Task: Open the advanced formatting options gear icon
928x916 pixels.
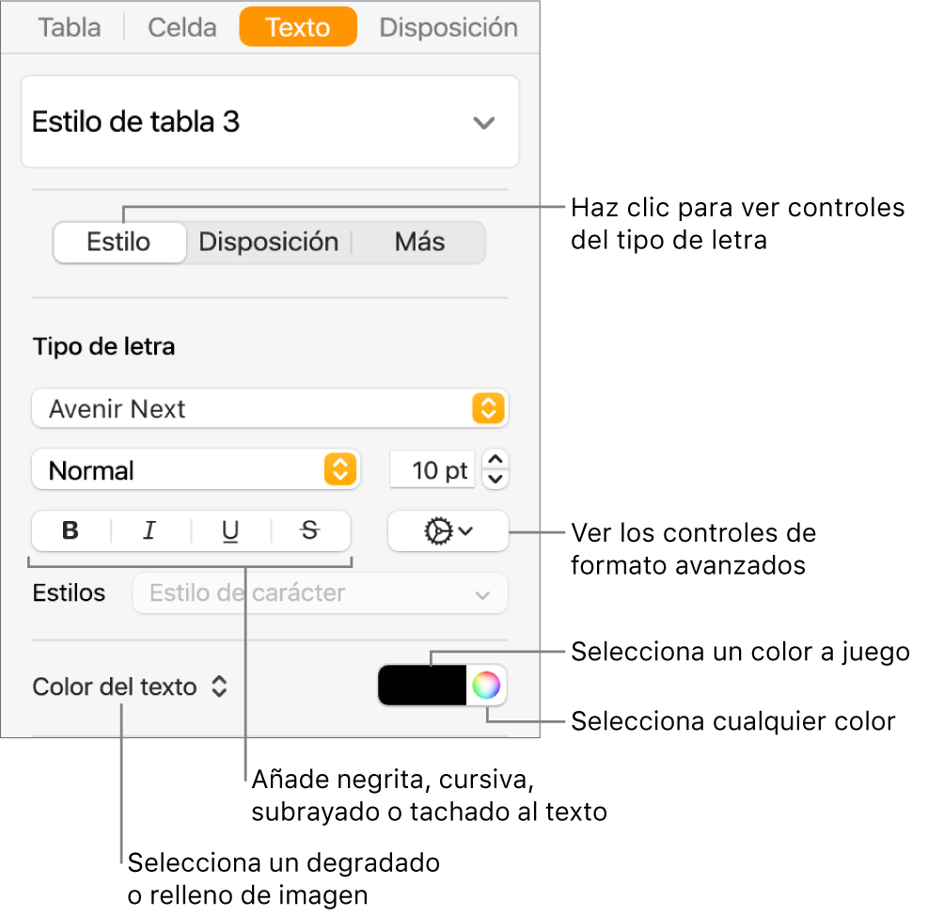Action: tap(447, 531)
